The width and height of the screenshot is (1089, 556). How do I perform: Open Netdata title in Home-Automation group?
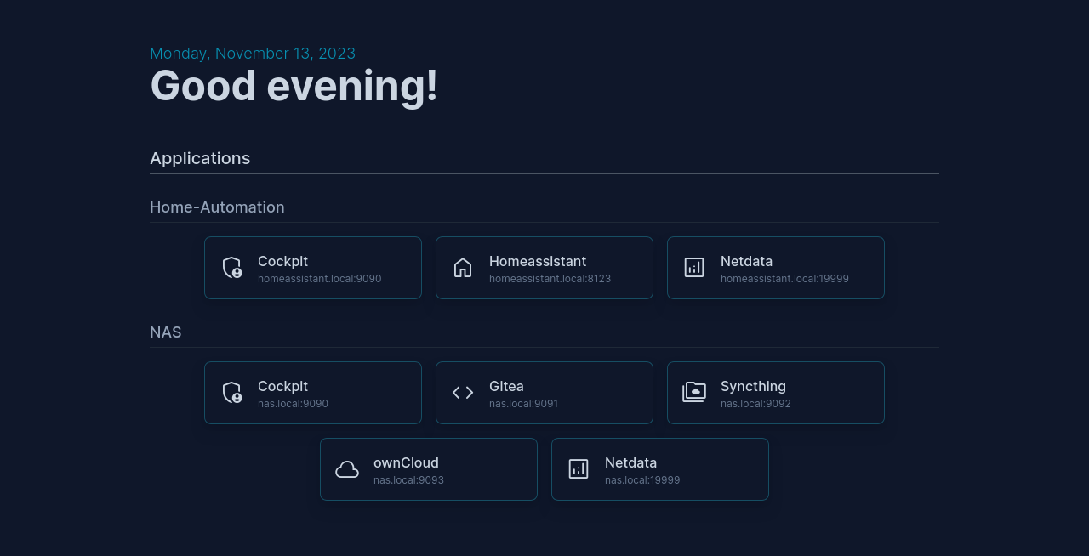pyautogui.click(x=746, y=261)
